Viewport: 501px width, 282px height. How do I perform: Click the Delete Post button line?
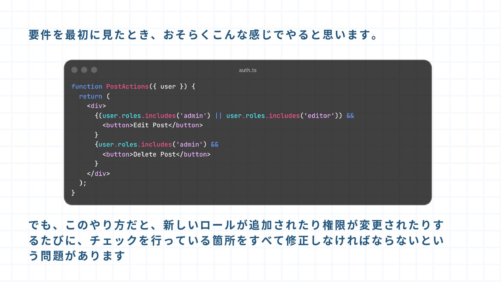157,154
